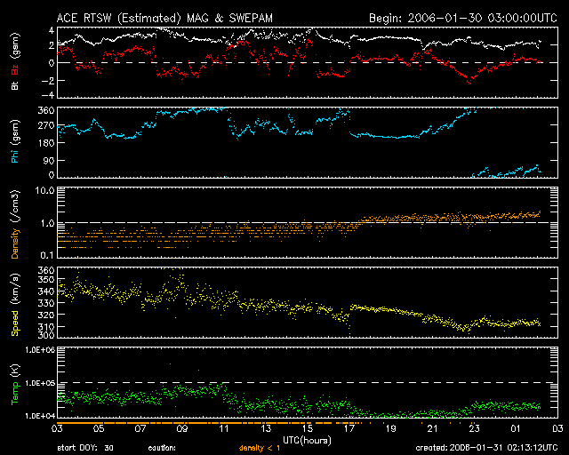Viewport: 569px width, 455px height.
Task: Select the '270' tick on Phi axis
Action: tap(46, 125)
